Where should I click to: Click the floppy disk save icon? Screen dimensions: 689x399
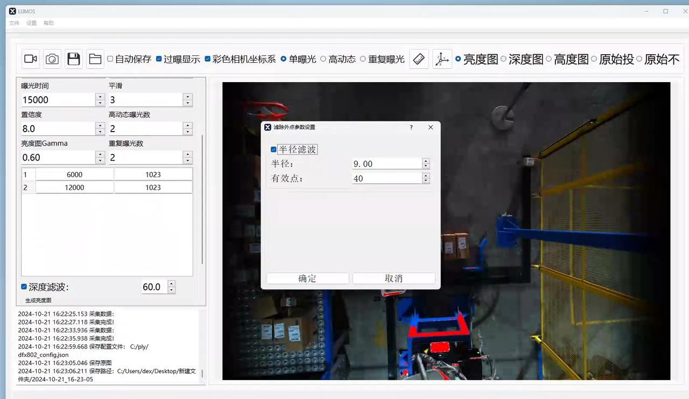(x=74, y=59)
